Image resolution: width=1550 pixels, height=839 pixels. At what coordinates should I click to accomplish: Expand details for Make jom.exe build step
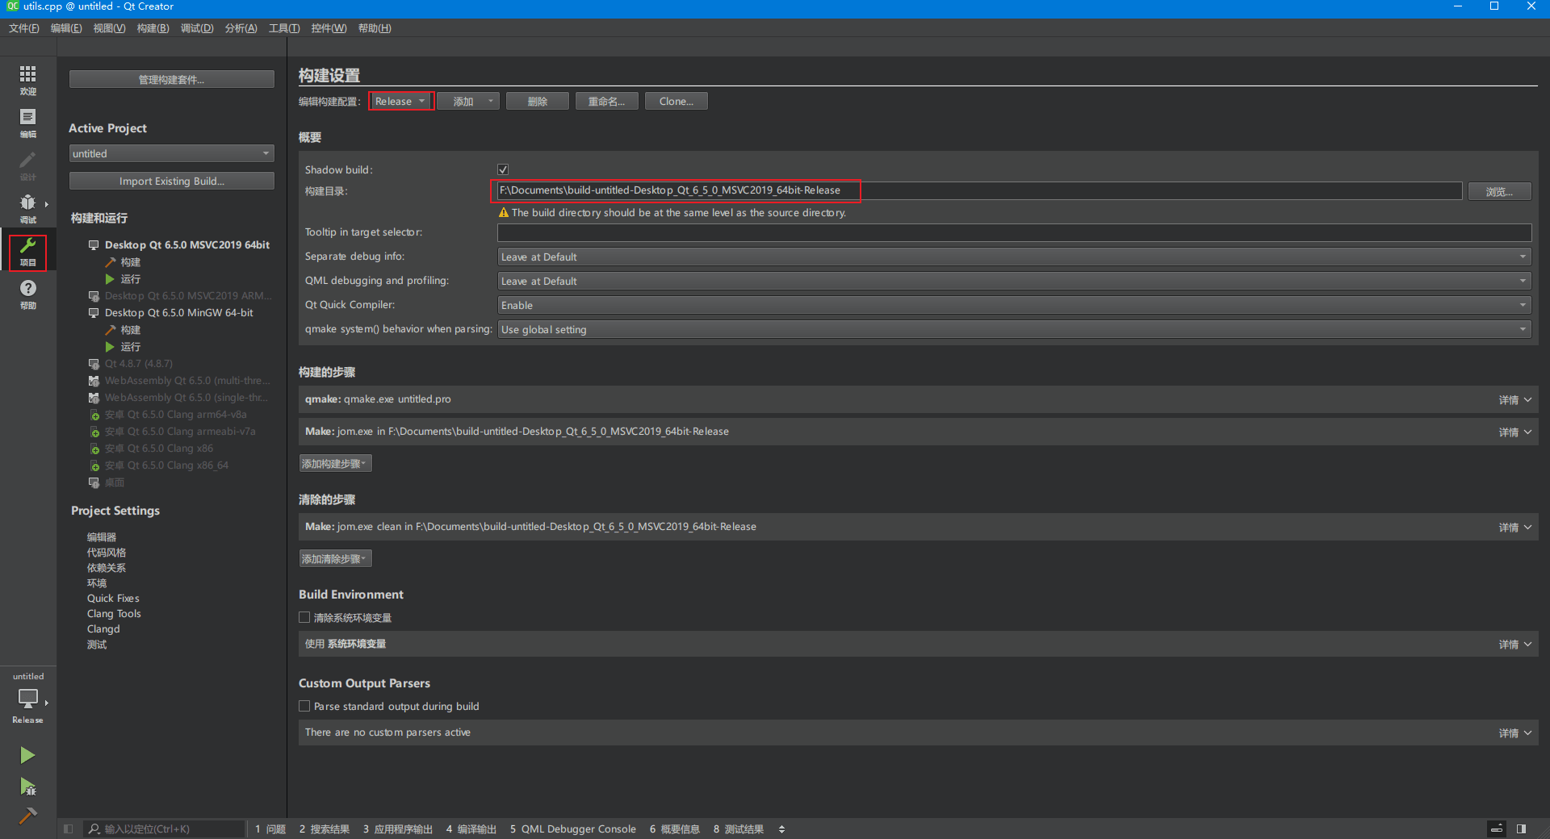pos(1514,432)
